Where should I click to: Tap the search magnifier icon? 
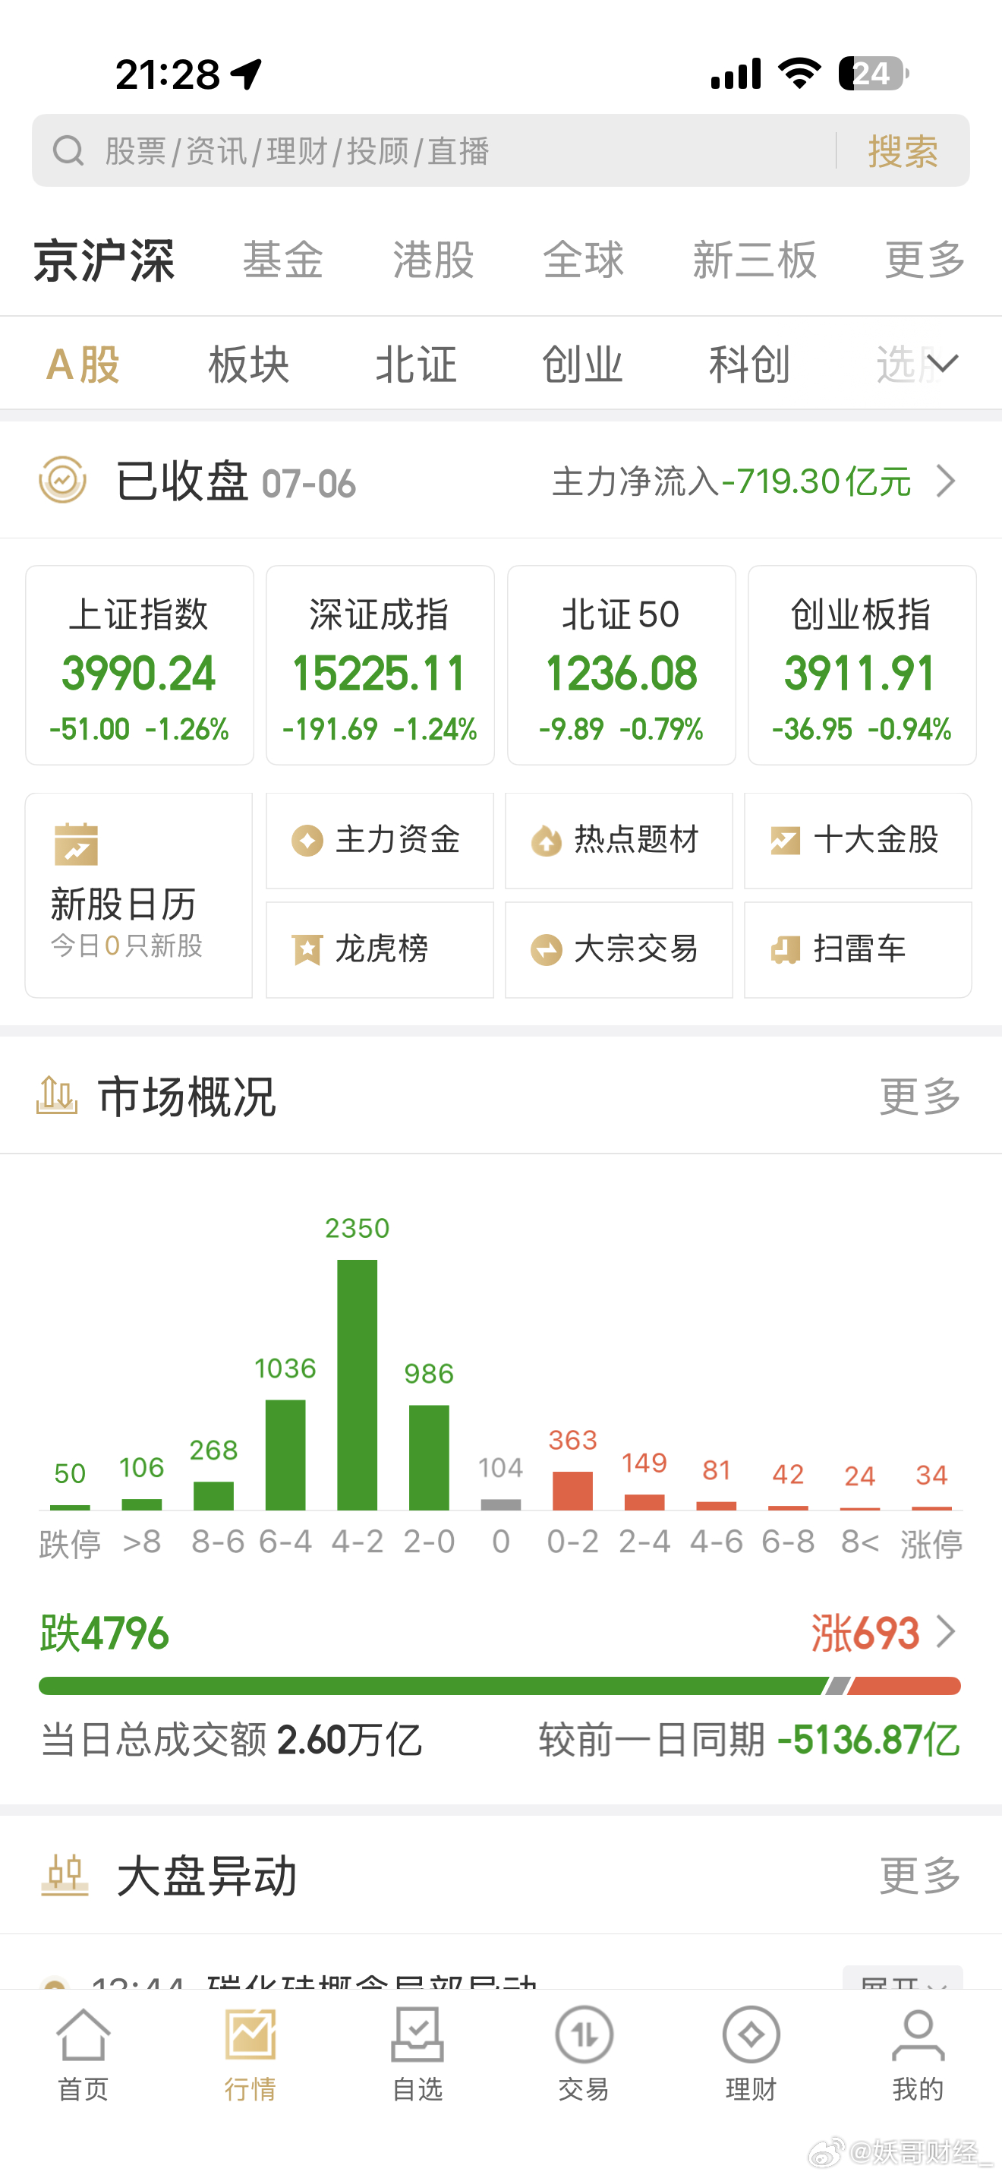[68, 151]
